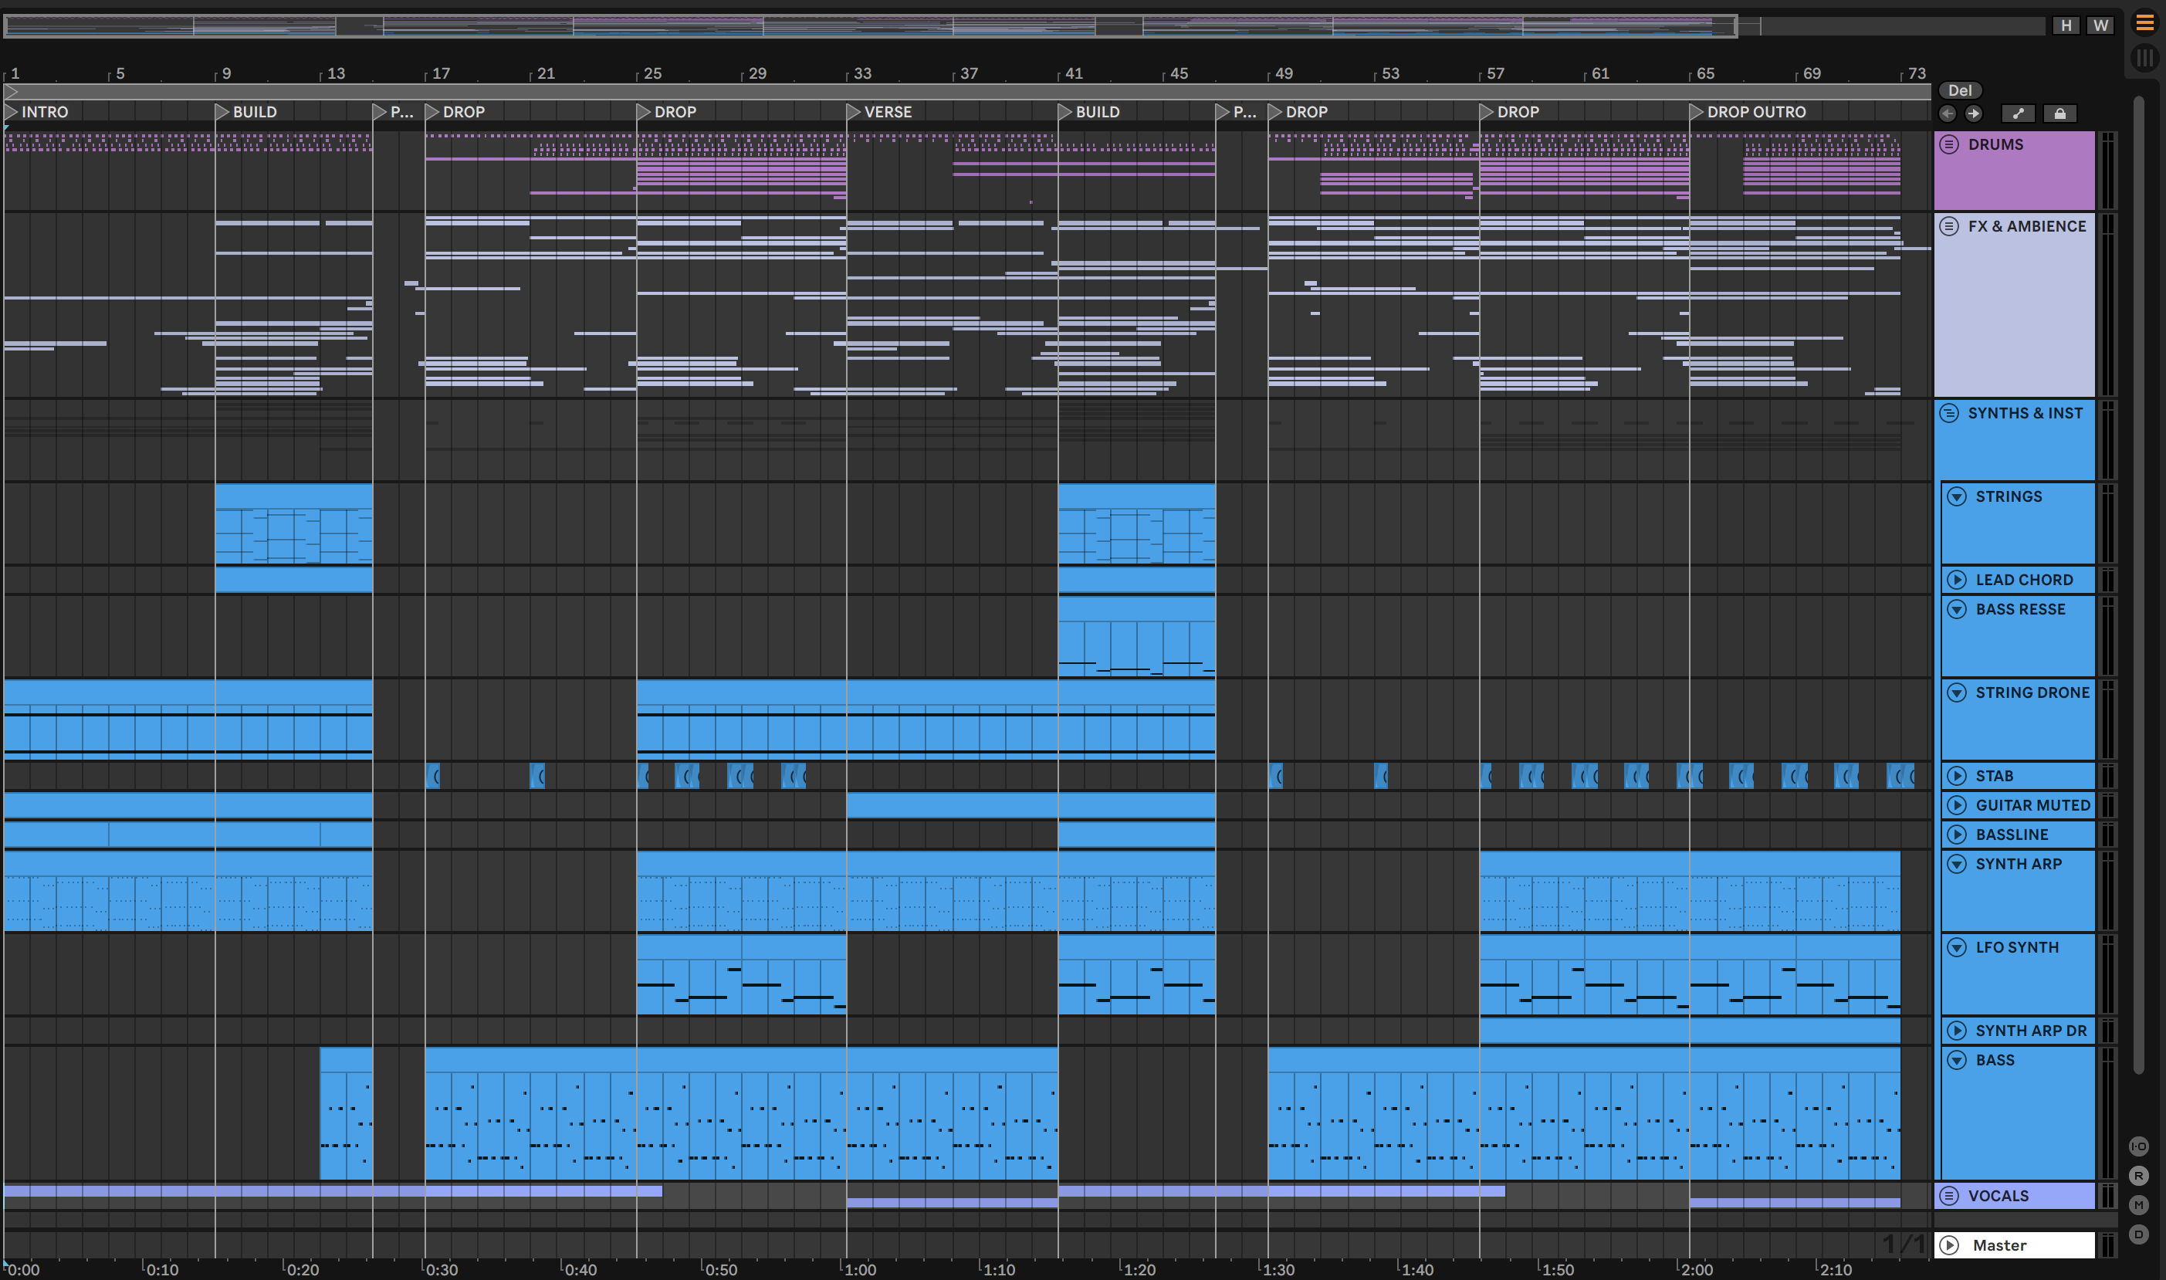Unfold the GUITAR MUTED track

pos(1958,804)
